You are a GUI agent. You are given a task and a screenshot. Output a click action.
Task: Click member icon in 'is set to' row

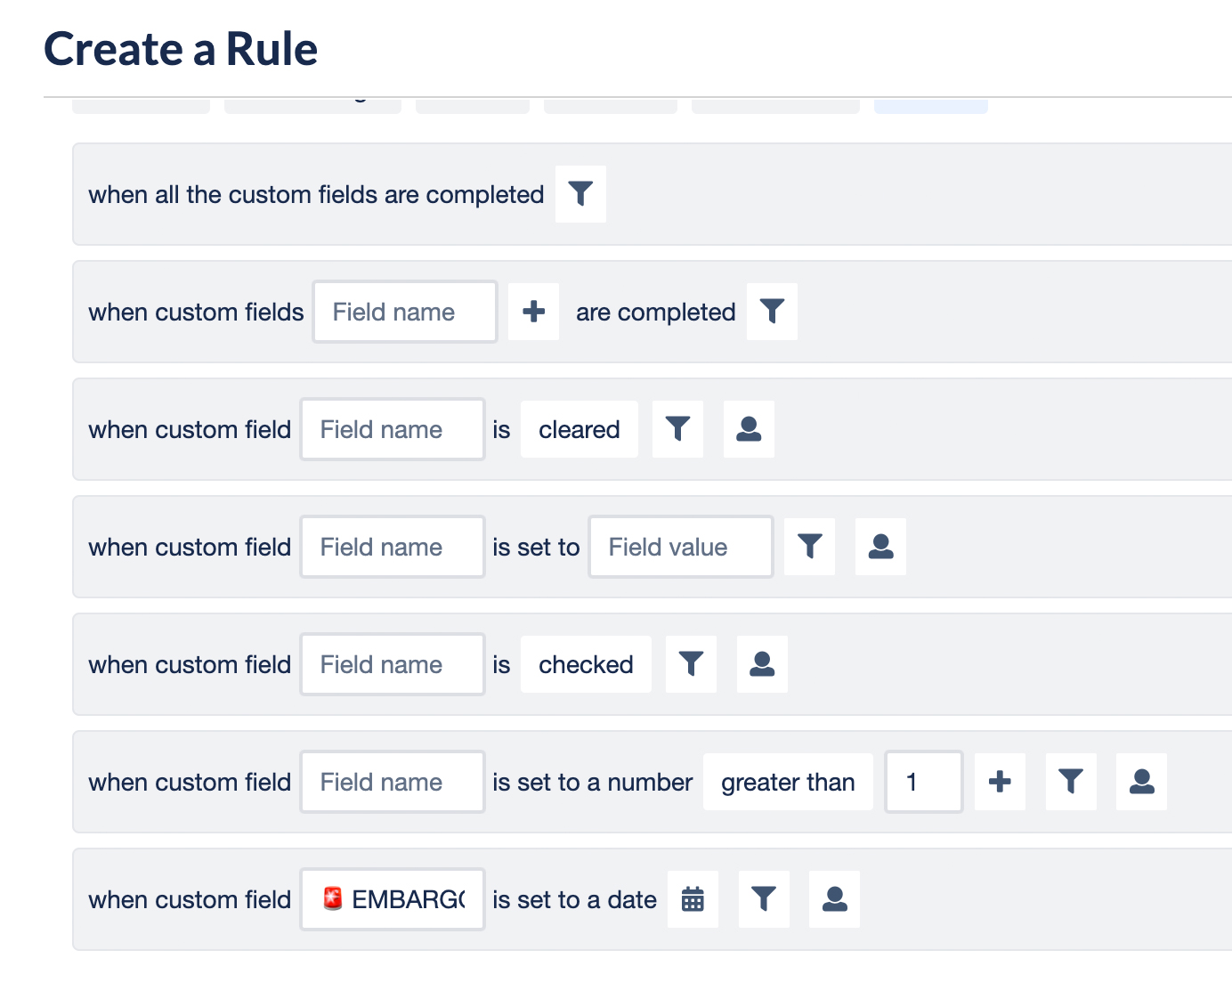click(880, 547)
